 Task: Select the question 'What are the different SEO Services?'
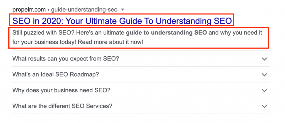(x=62, y=106)
